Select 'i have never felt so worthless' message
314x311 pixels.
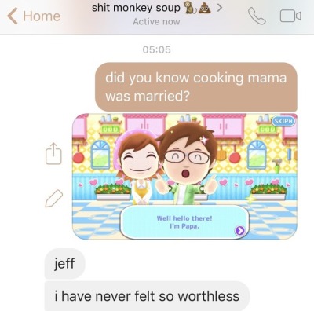pyautogui.click(x=147, y=296)
